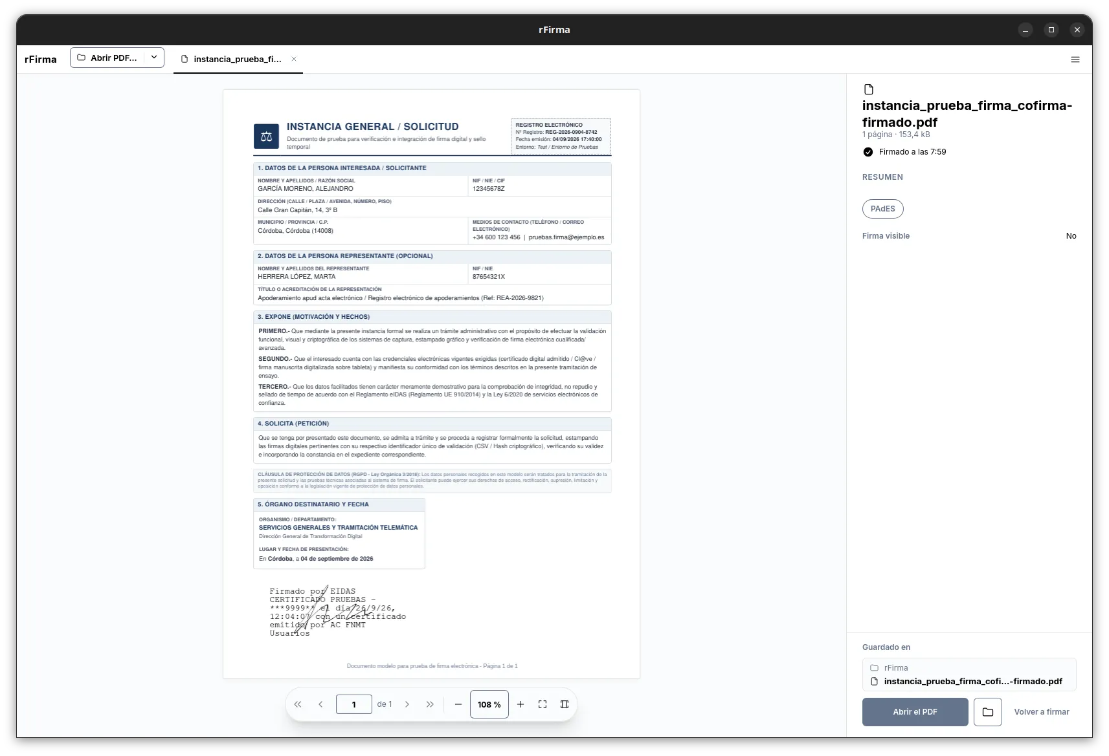Click the 108 % zoom field

click(489, 704)
